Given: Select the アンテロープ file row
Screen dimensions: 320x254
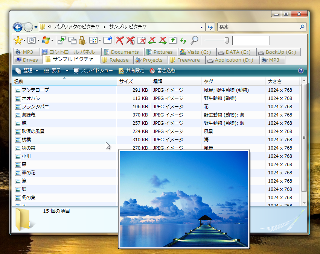Looking at the screenshot, I should 157,90.
